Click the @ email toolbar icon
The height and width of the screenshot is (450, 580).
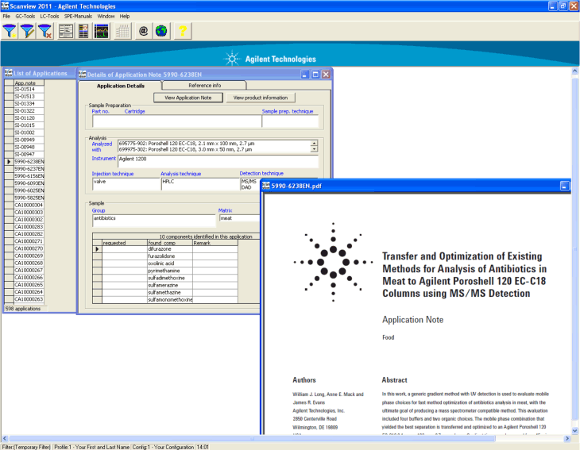144,32
